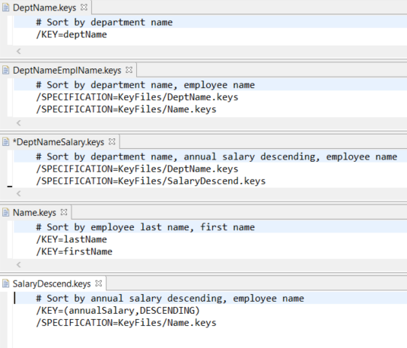
Task: Click the '/KEY=(annualSalary,DESCENDING)' line
Action: pos(118,311)
